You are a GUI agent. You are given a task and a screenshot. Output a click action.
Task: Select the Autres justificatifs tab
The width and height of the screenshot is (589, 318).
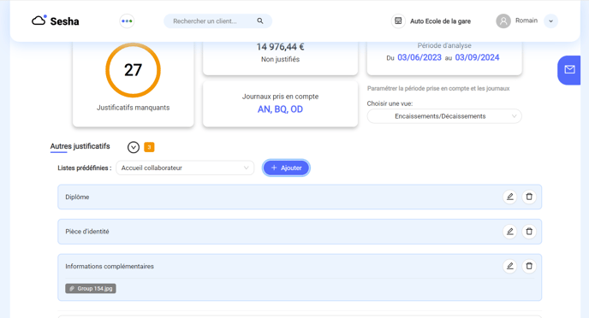pos(80,146)
